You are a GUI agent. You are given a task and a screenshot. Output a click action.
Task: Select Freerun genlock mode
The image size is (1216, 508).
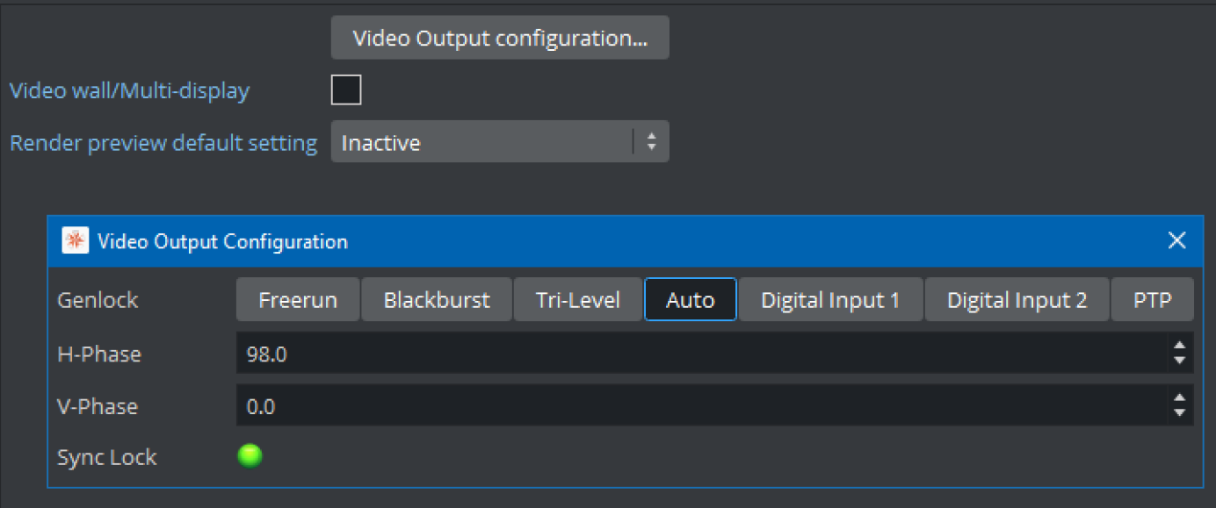click(x=298, y=300)
